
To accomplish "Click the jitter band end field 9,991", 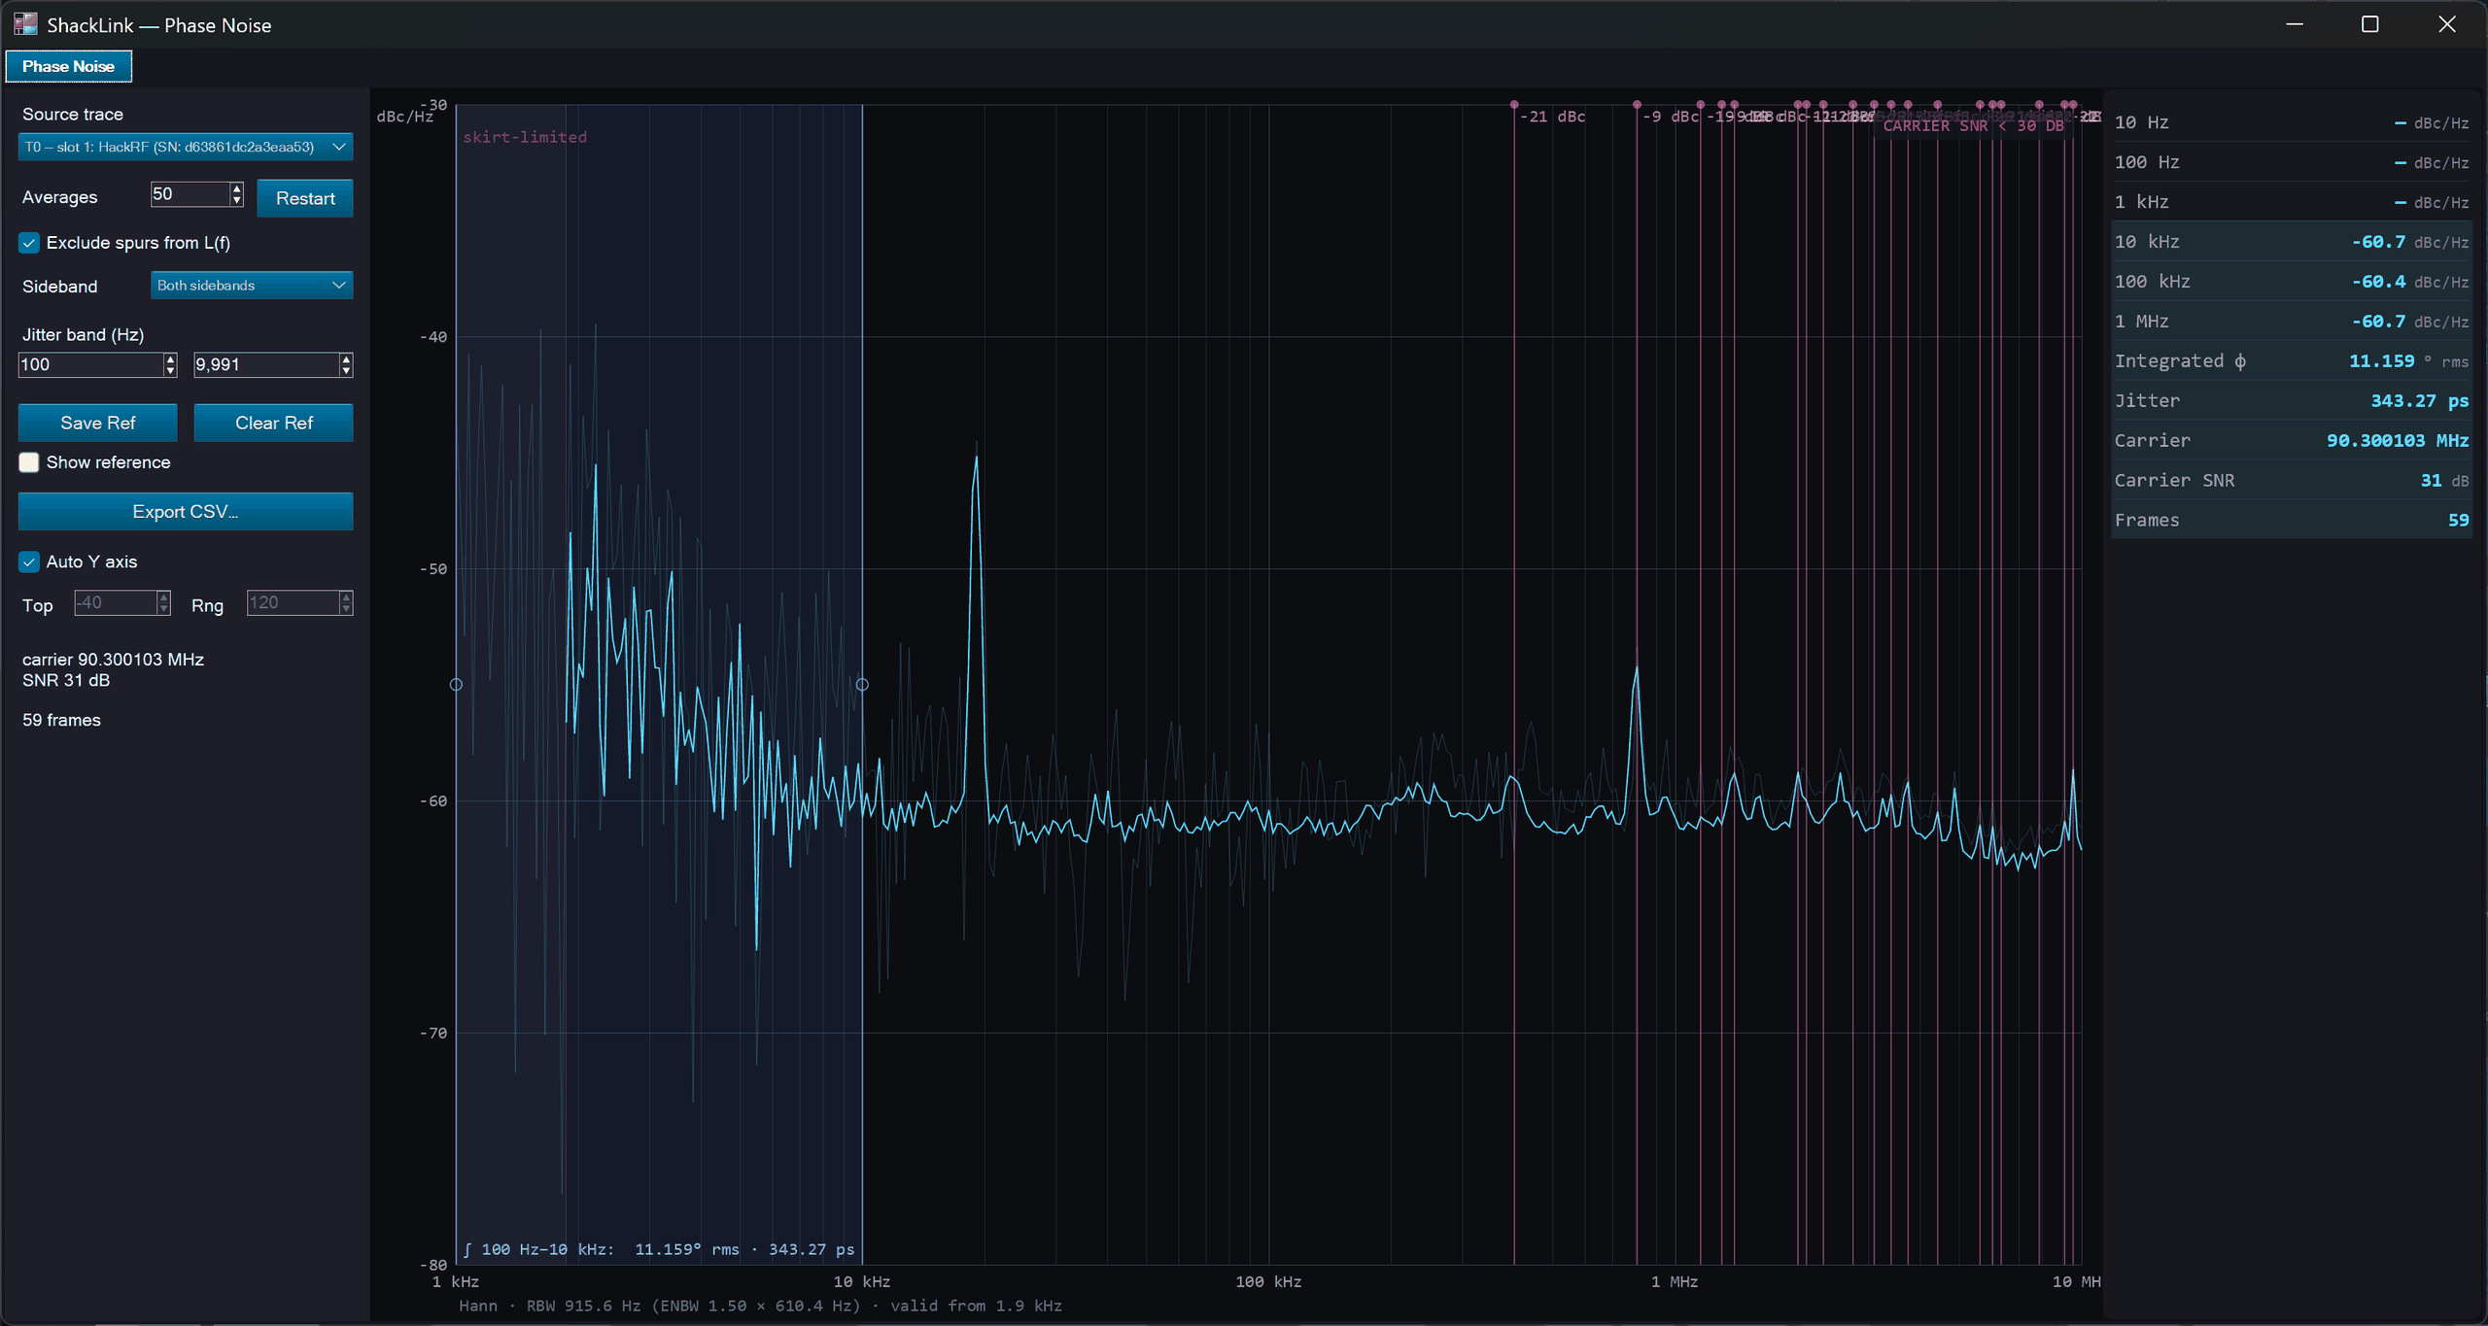I will click(266, 364).
